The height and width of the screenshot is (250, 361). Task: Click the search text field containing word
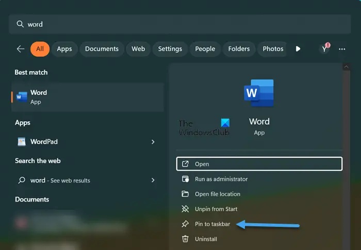pyautogui.click(x=180, y=24)
